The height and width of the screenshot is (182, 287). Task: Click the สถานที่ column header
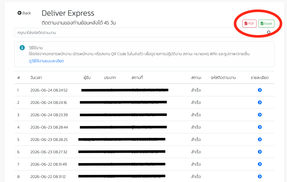tap(137, 78)
